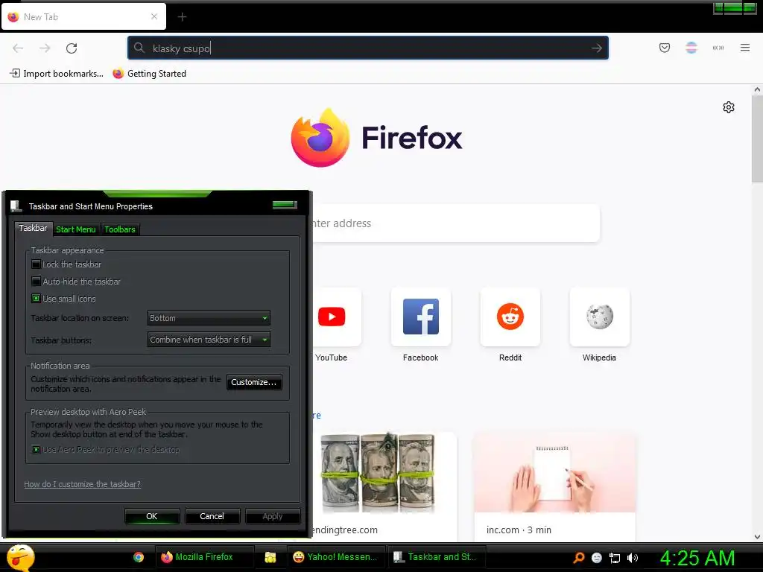Image resolution: width=763 pixels, height=572 pixels.
Task: Open the inc.com notepad article thumbnail
Action: (554, 473)
